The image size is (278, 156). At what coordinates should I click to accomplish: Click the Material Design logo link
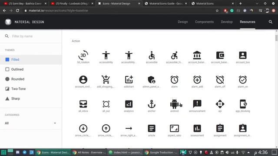point(24,22)
